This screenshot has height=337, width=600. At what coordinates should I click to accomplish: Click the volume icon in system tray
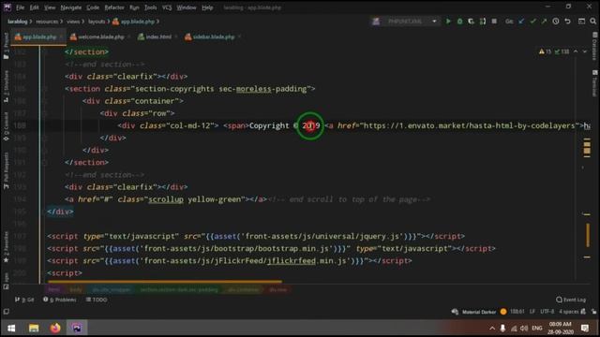pos(524,329)
